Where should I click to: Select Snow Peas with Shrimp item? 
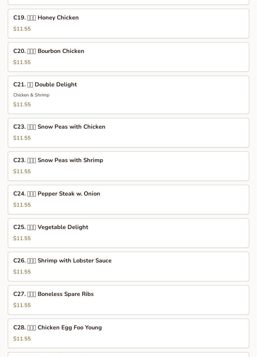coord(128,166)
